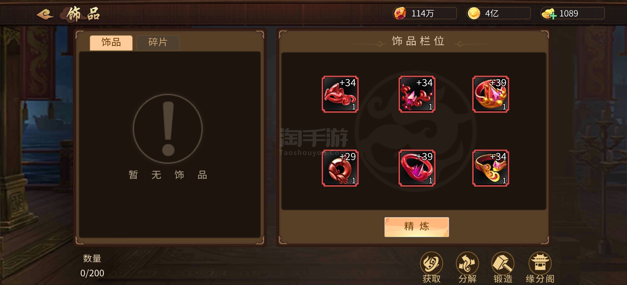Screen dimensions: 627x285
Task: Go back using the cloud arrow icon
Action: click(x=45, y=14)
